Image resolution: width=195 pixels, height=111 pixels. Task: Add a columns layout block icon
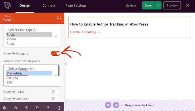(x=108, y=105)
